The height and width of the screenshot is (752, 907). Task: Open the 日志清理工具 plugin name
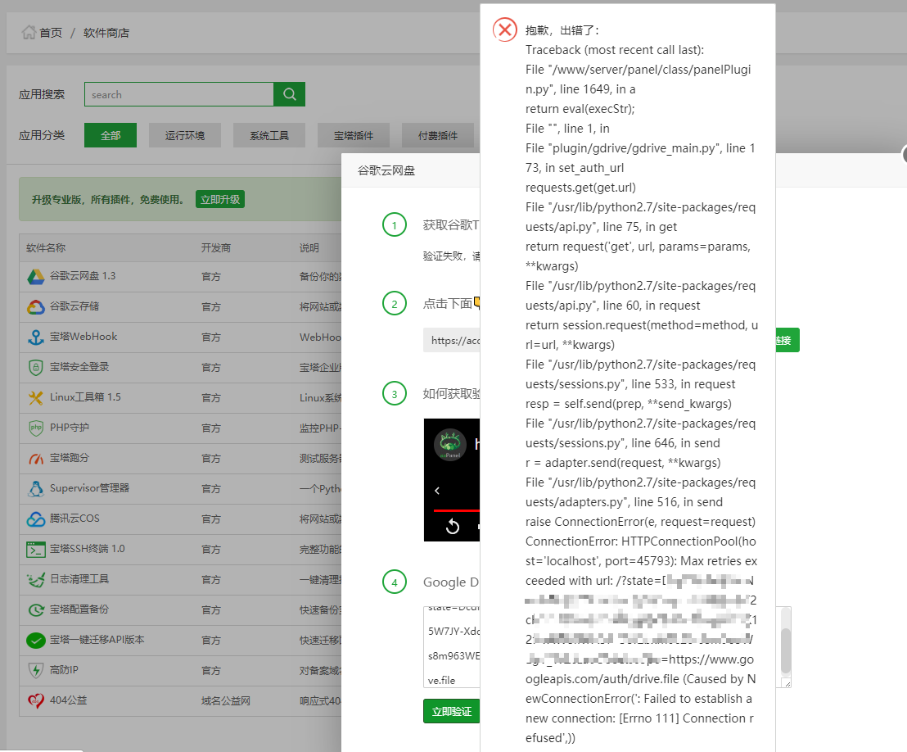click(79, 578)
